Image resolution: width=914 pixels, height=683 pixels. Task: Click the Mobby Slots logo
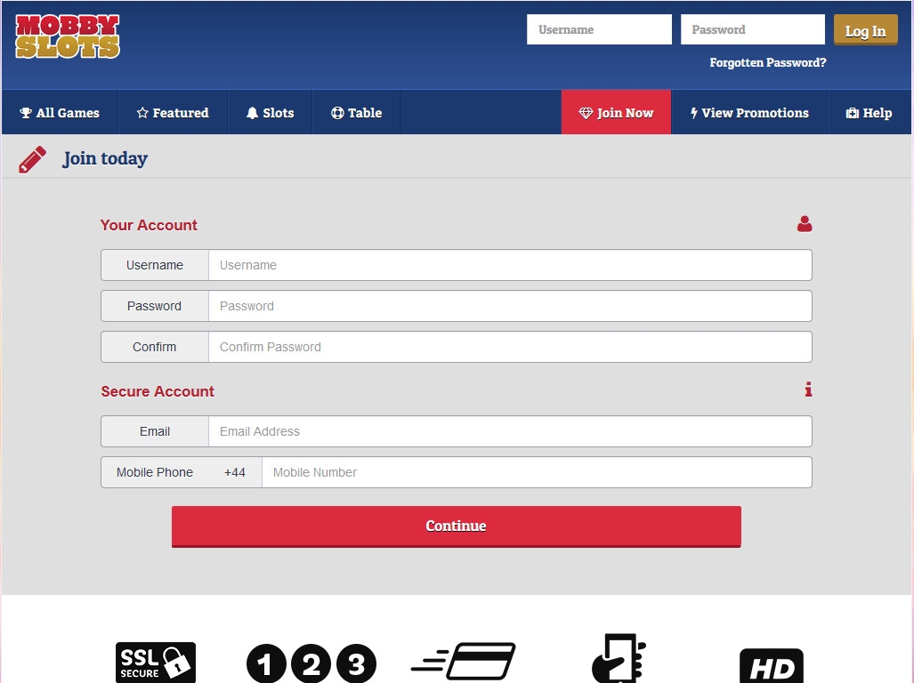(68, 37)
